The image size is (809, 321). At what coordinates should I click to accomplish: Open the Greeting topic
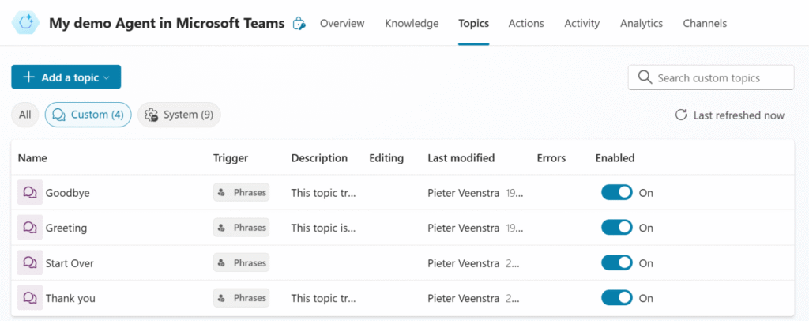tap(66, 228)
